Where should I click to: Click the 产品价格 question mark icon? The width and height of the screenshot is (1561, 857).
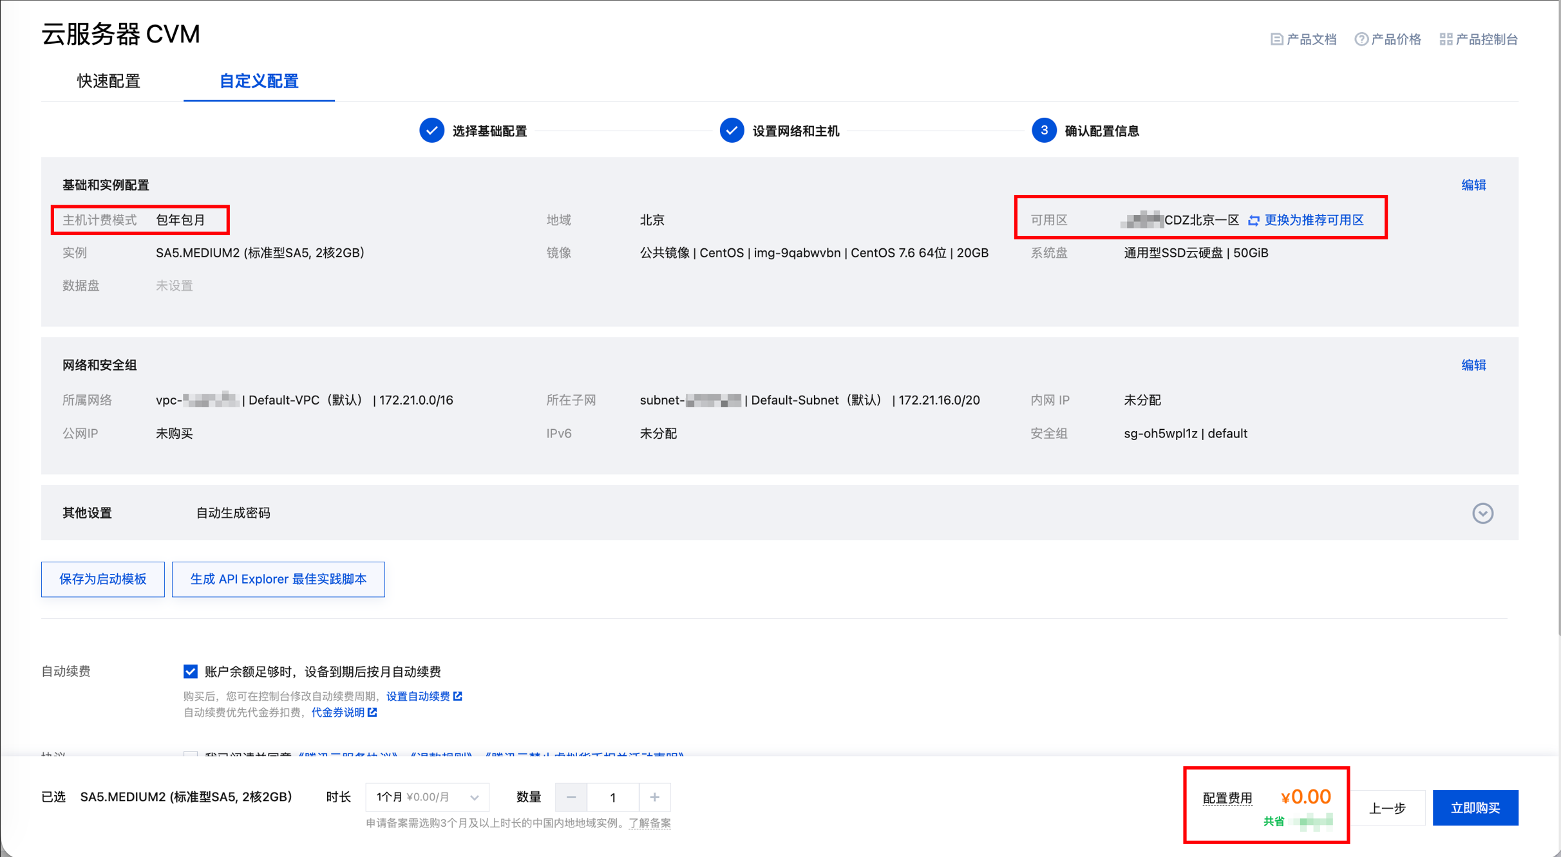(x=1361, y=39)
